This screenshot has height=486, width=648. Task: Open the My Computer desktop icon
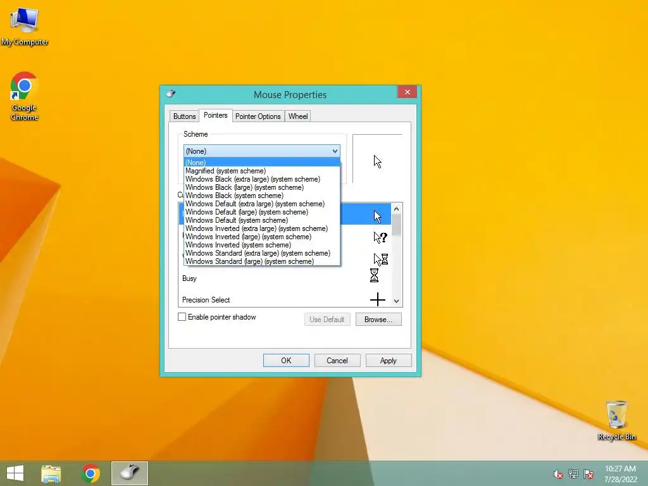point(25,25)
